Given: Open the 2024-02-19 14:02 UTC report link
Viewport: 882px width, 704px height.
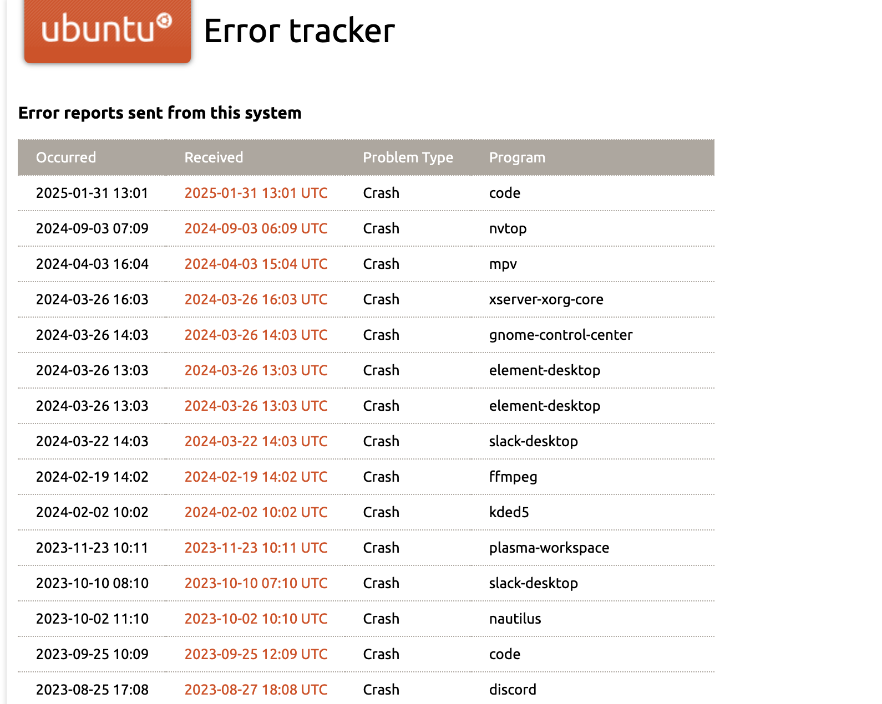Looking at the screenshot, I should click(256, 477).
